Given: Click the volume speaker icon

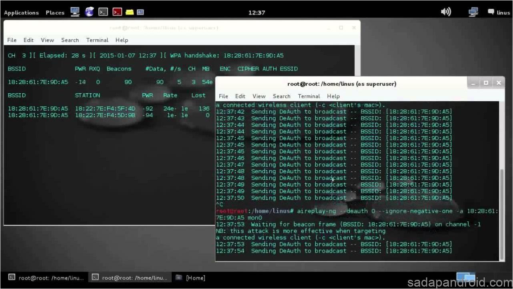Looking at the screenshot, I should pyautogui.click(x=446, y=12).
